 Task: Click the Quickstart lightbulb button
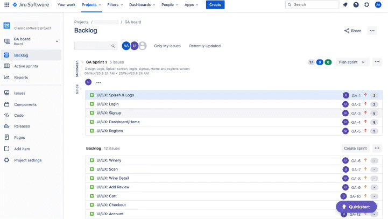coord(356,207)
